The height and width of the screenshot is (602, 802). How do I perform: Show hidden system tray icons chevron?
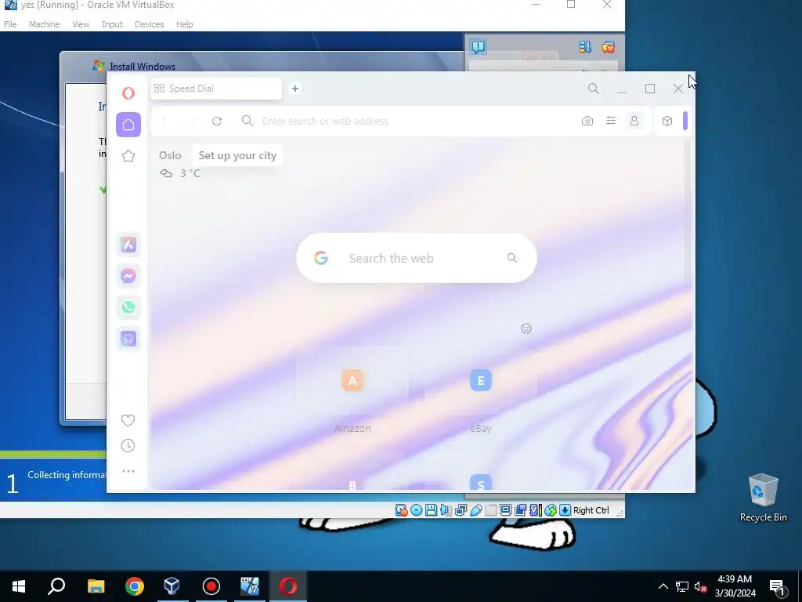pyautogui.click(x=663, y=586)
